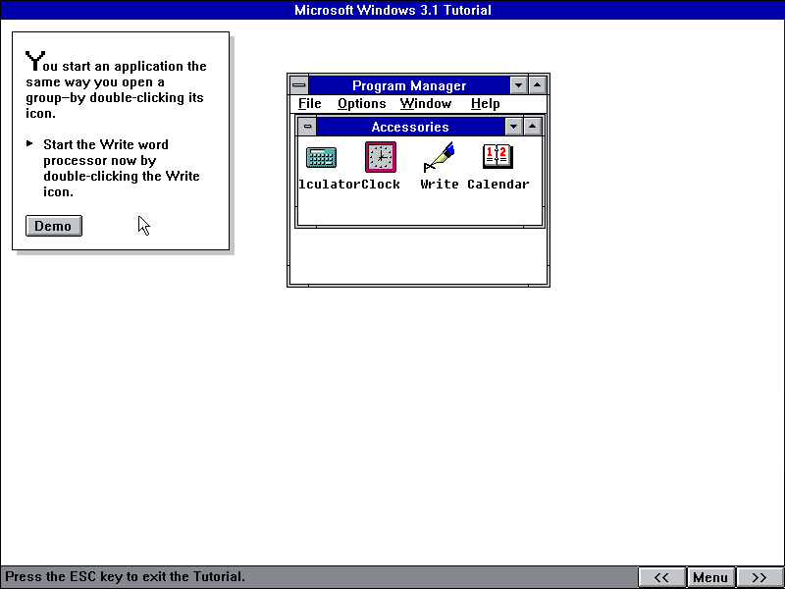The image size is (785, 589).
Task: Select the Calendar icon in Accessories
Action: point(497,156)
